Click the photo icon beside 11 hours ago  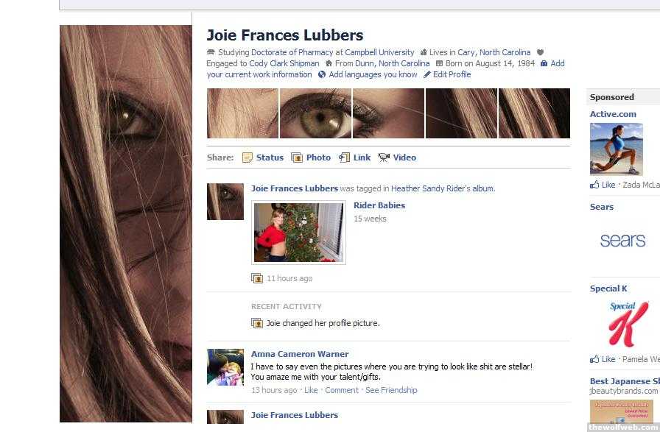(257, 278)
